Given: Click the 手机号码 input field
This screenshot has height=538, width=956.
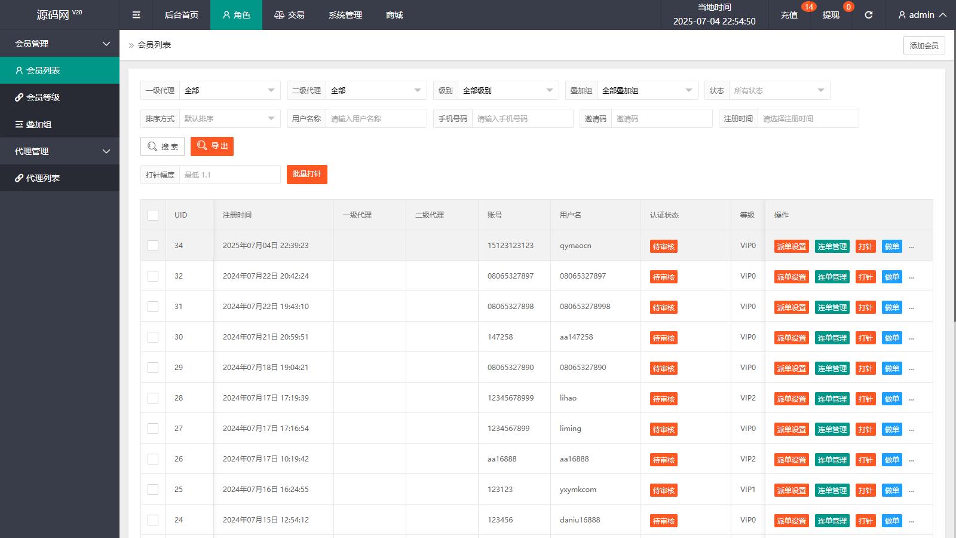Looking at the screenshot, I should click(x=522, y=118).
